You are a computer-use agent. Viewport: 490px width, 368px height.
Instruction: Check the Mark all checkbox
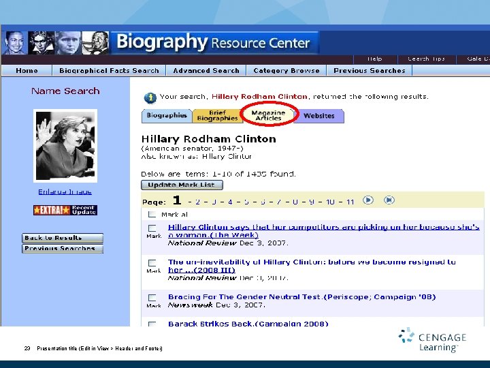[152, 215]
